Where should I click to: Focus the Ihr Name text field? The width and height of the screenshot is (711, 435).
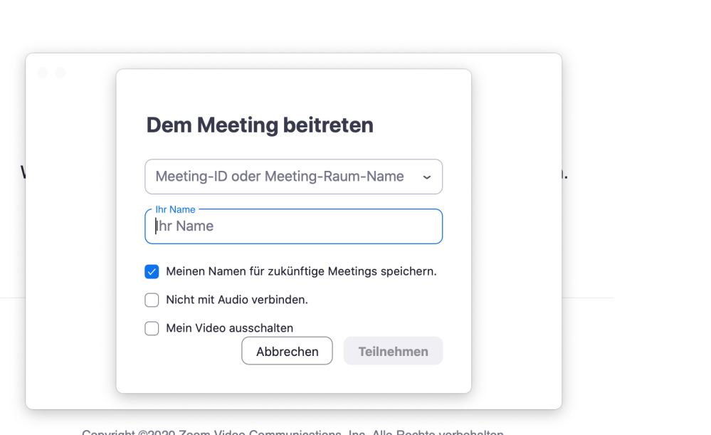pyautogui.click(x=293, y=226)
